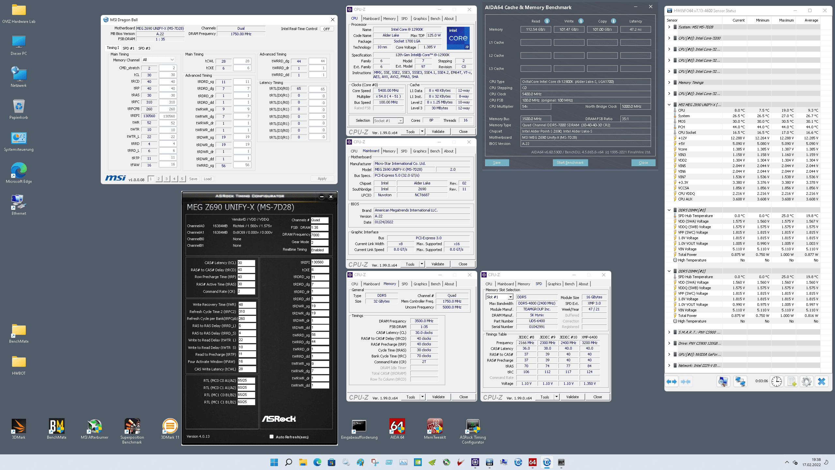Screen dimensions: 835x470
Task: Open Windows Start button on taskbar
Action: (x=274, y=462)
